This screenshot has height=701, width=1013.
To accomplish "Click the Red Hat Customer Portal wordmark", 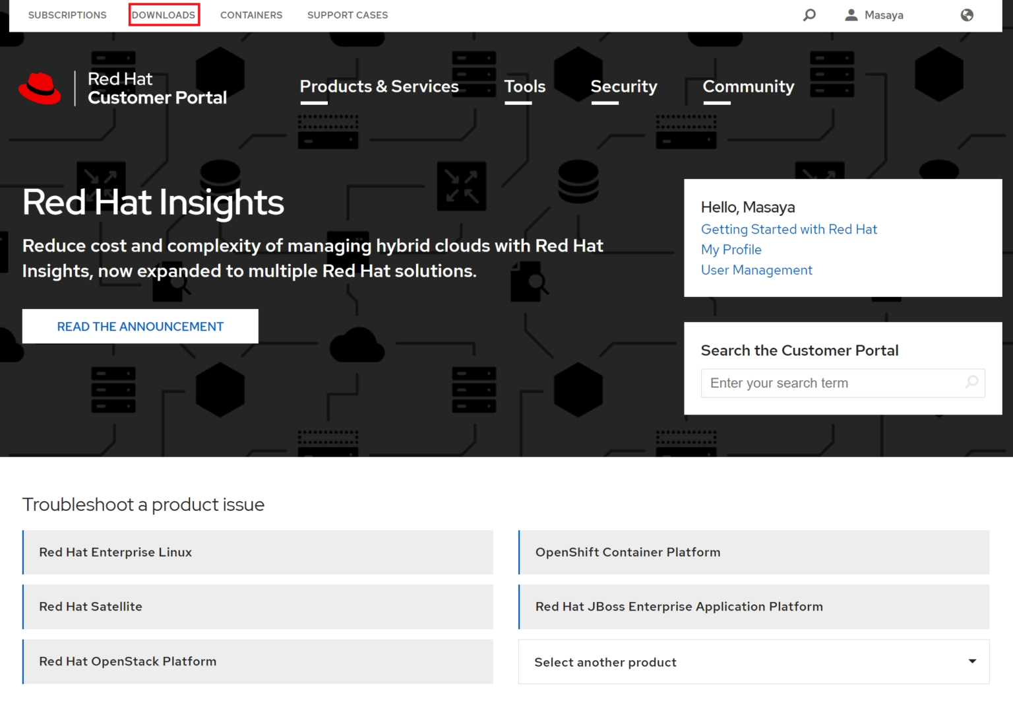I will point(157,88).
